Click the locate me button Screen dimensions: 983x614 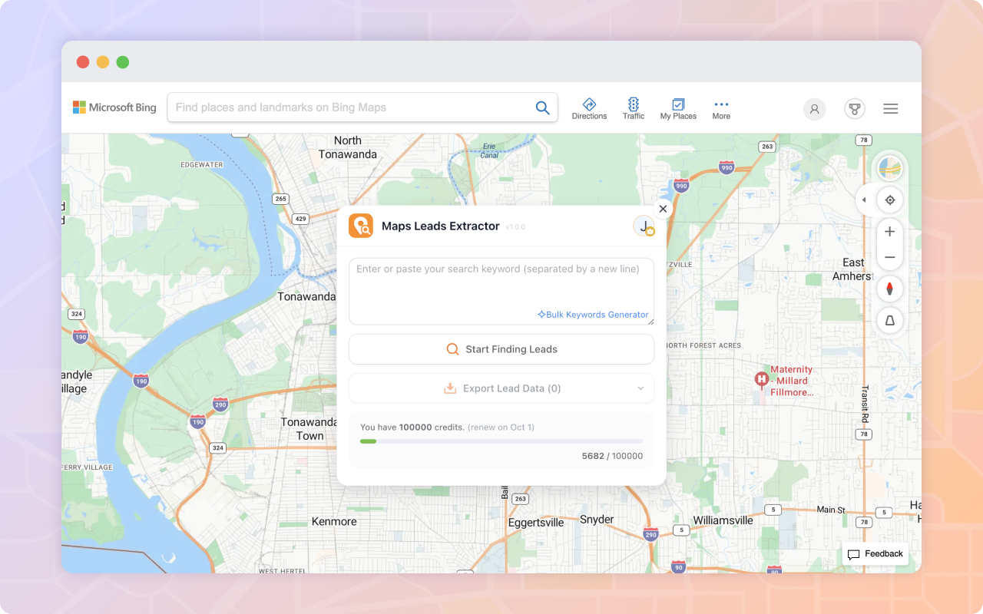click(890, 200)
